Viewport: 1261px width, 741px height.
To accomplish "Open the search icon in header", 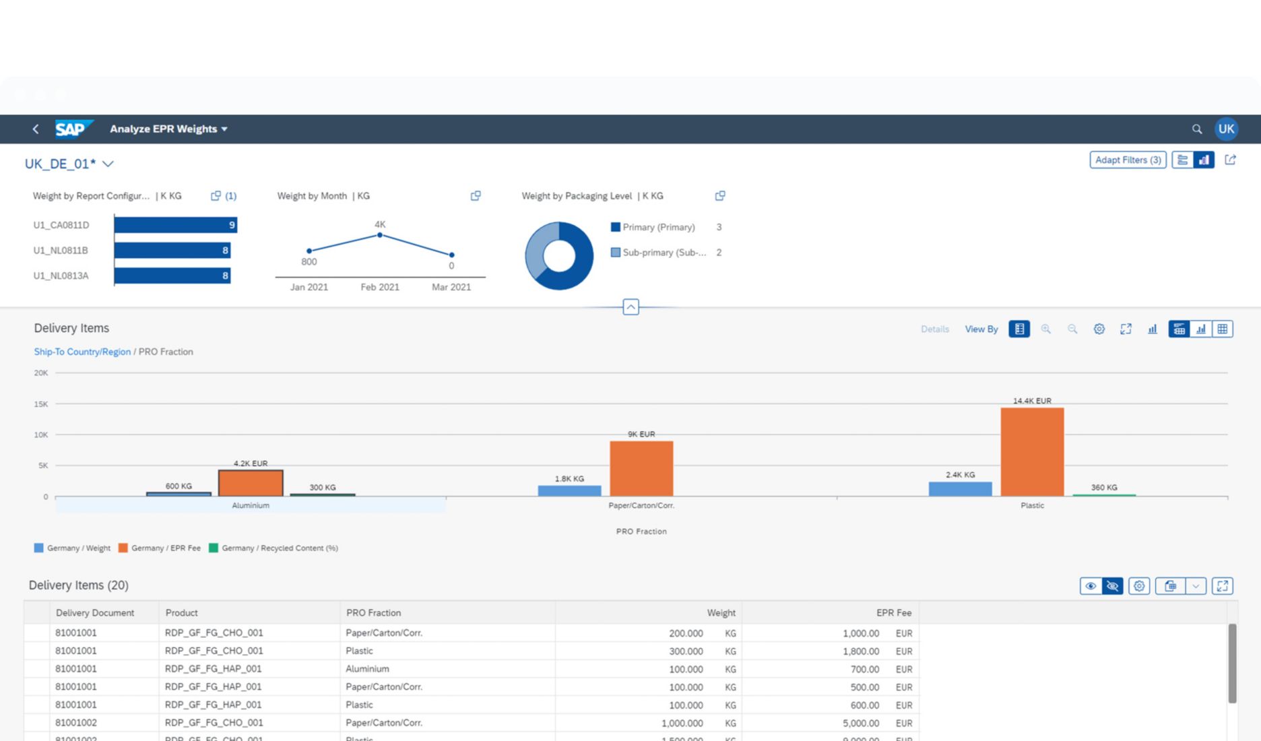I will pyautogui.click(x=1197, y=129).
